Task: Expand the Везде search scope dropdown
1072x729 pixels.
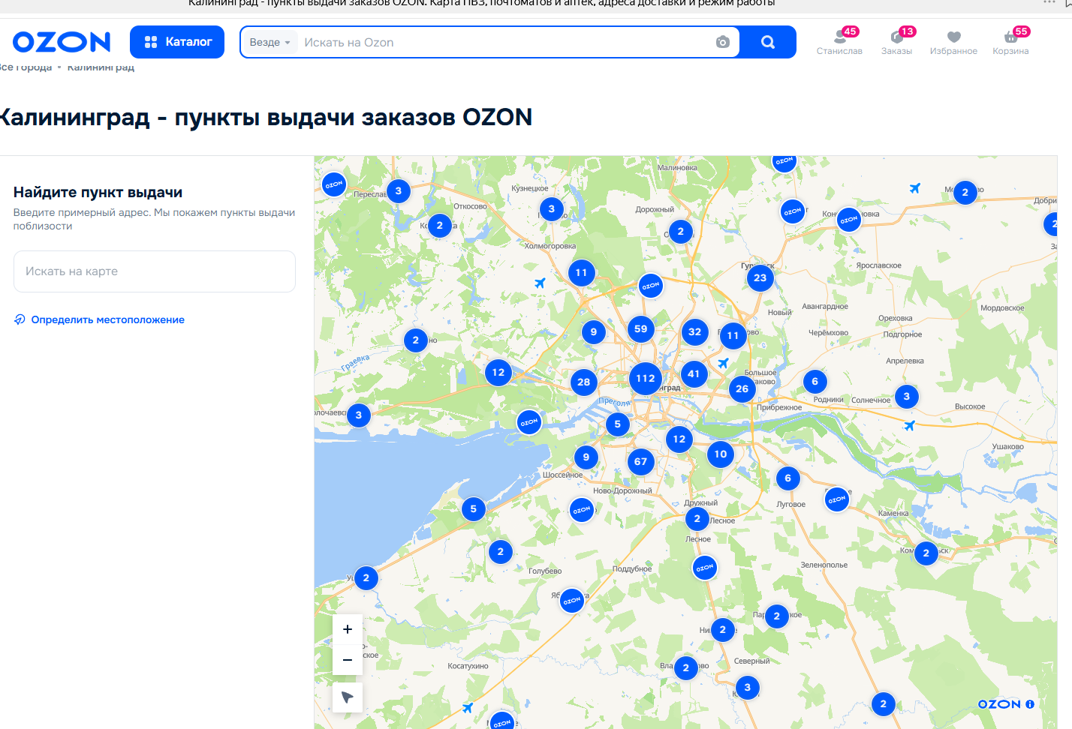Action: 270,43
